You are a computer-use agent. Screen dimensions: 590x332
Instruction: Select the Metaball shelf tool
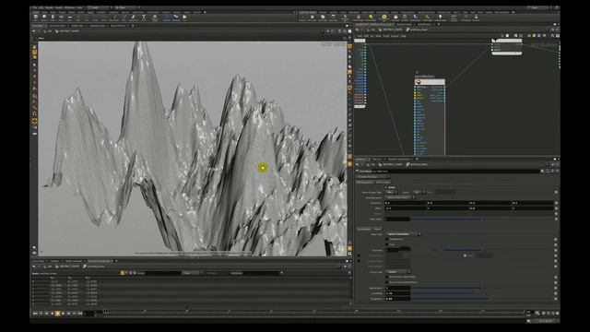(x=176, y=17)
